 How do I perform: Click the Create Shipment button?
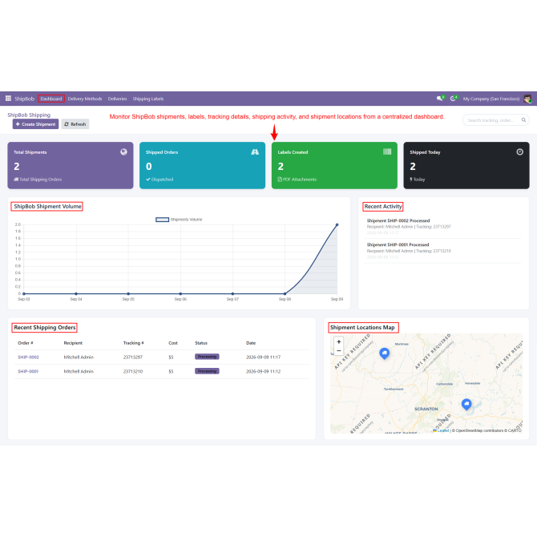point(35,124)
